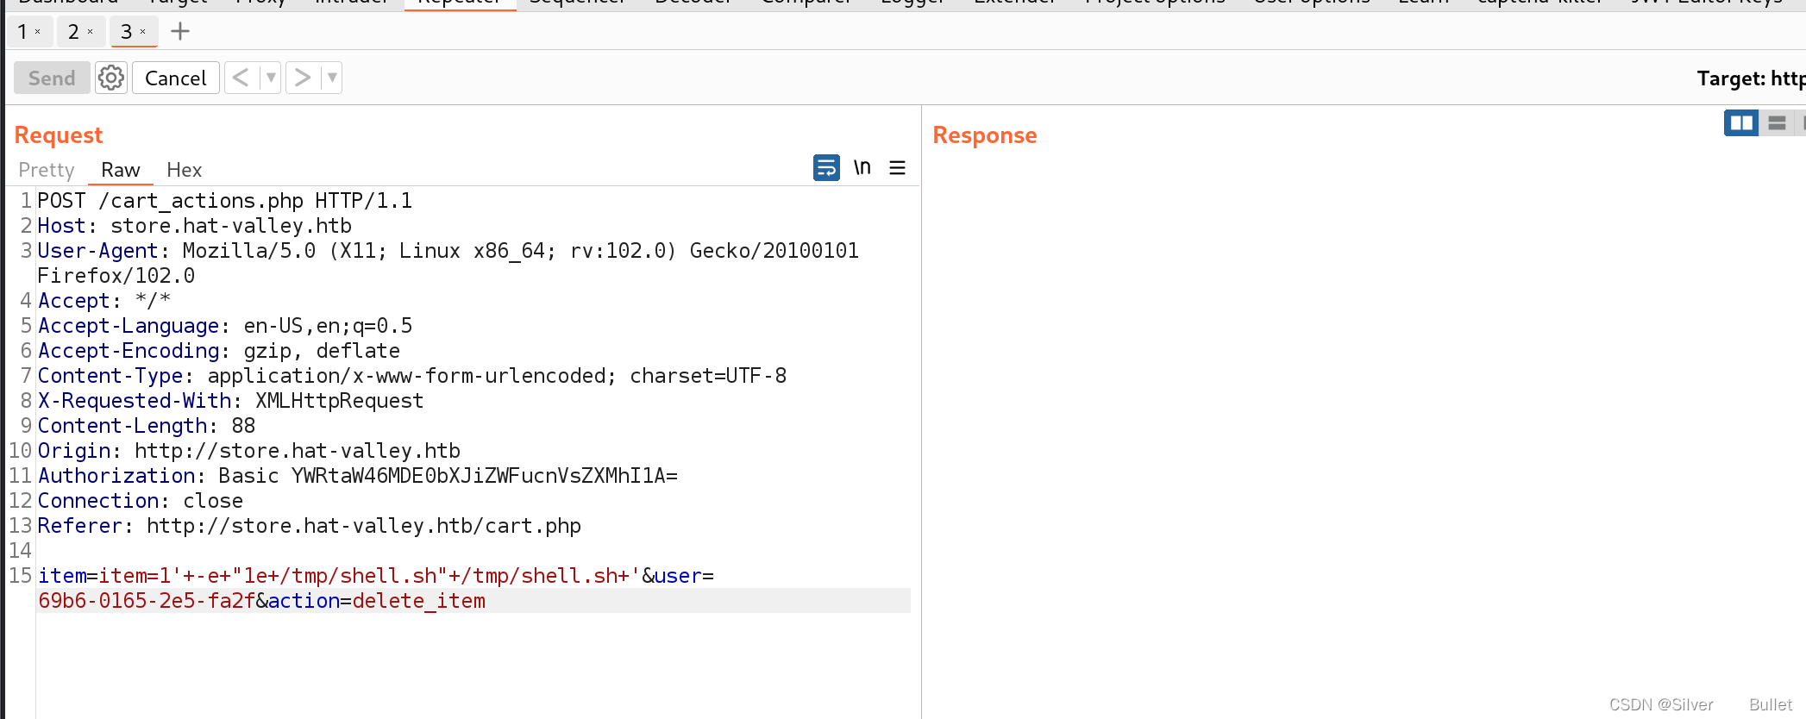Toggle showing non-printable \n characters
The height and width of the screenshot is (719, 1806).
(862, 167)
